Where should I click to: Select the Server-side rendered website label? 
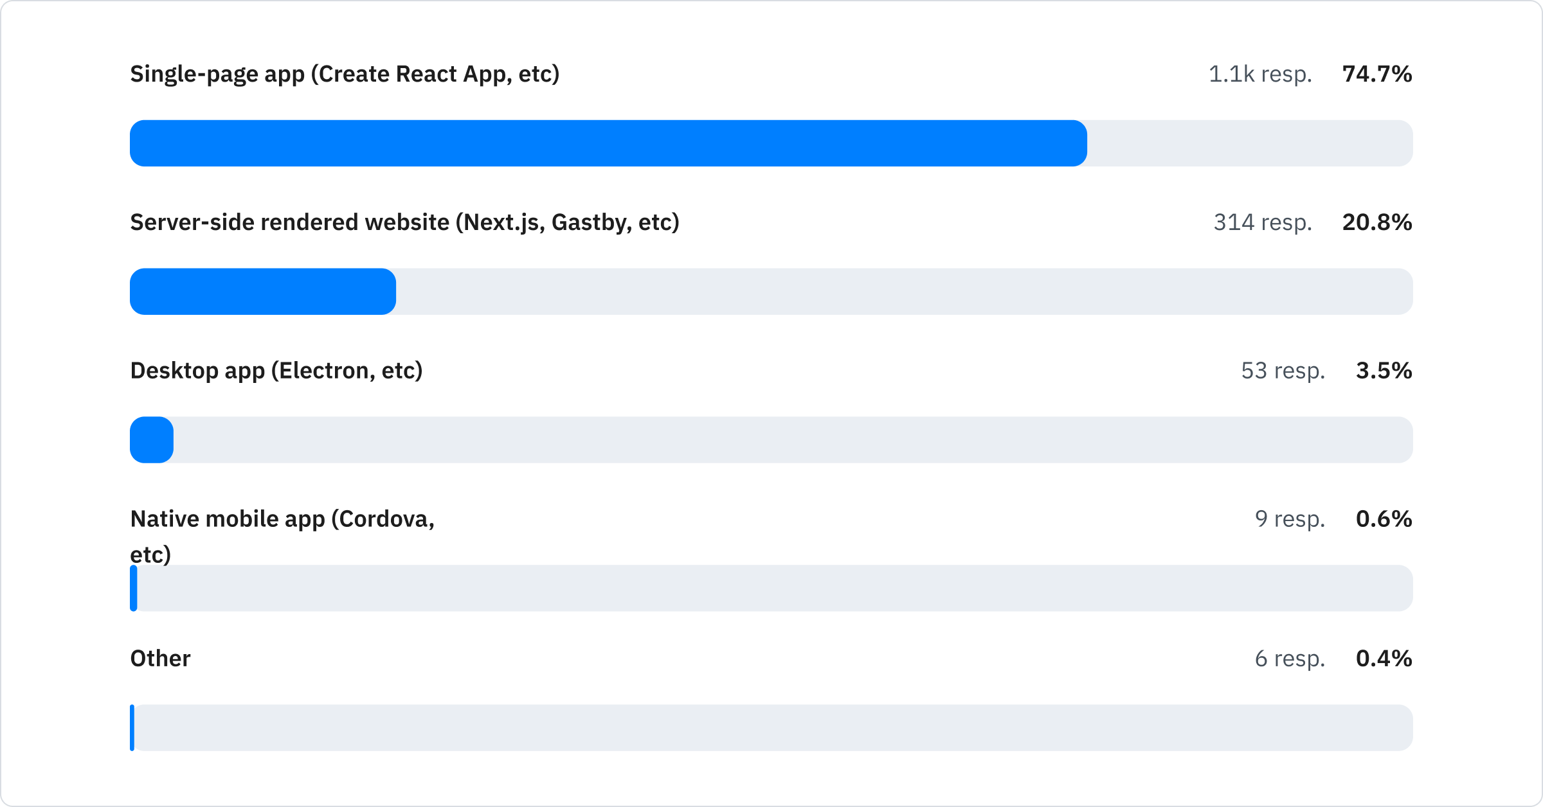(x=404, y=222)
